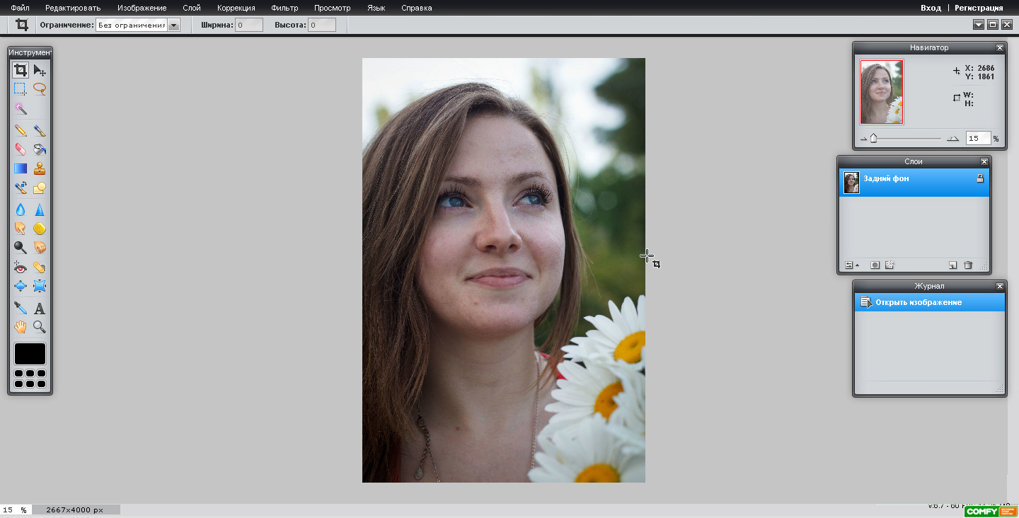
Task: Focus the Высота height field
Action: tap(322, 25)
